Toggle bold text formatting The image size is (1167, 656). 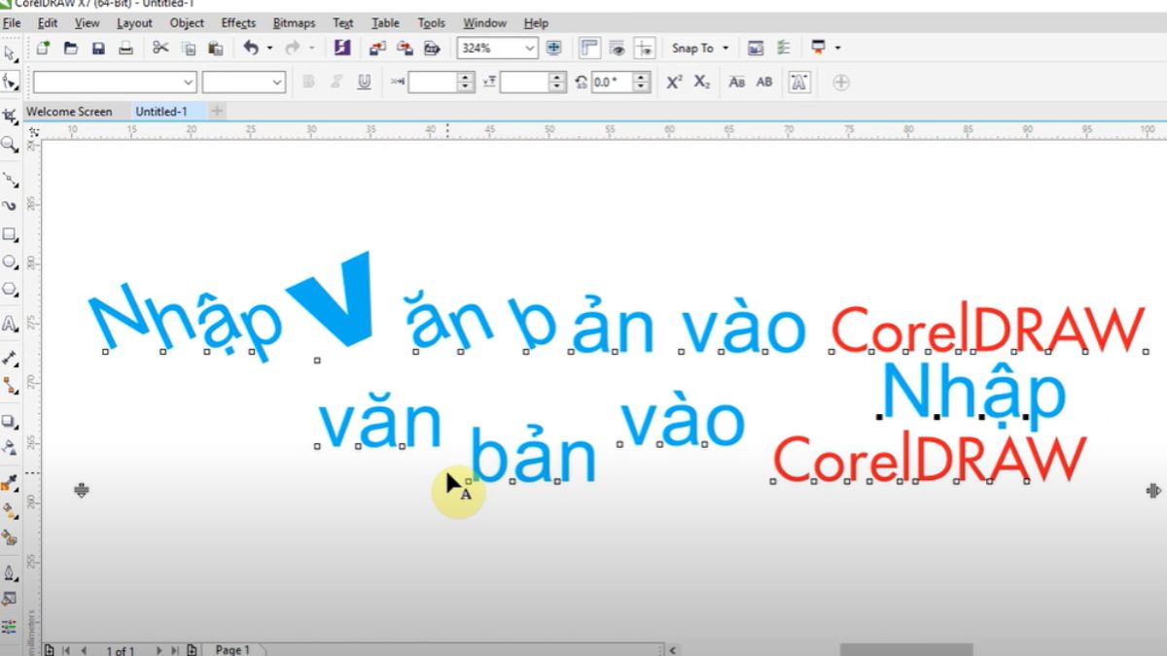point(309,83)
